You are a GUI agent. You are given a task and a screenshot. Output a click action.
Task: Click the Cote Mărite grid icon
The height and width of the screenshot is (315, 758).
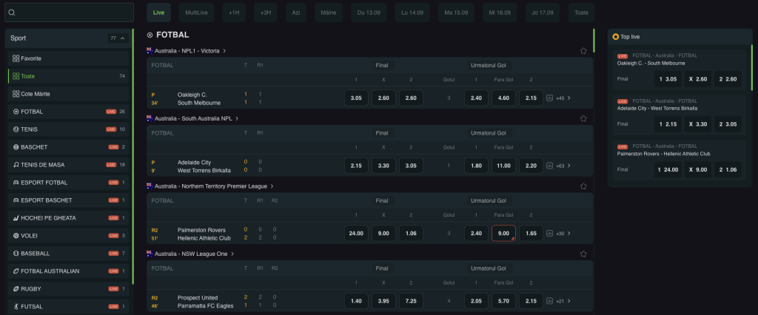16,94
